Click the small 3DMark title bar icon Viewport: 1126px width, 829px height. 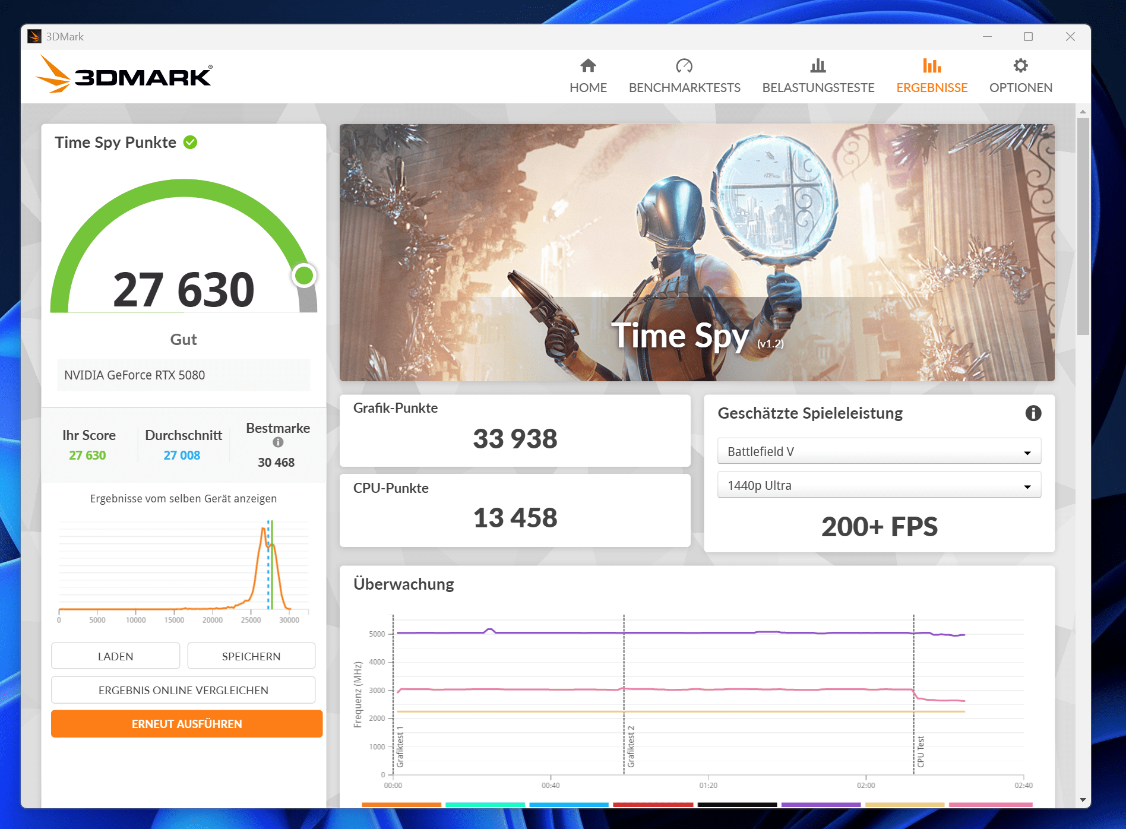pos(34,37)
